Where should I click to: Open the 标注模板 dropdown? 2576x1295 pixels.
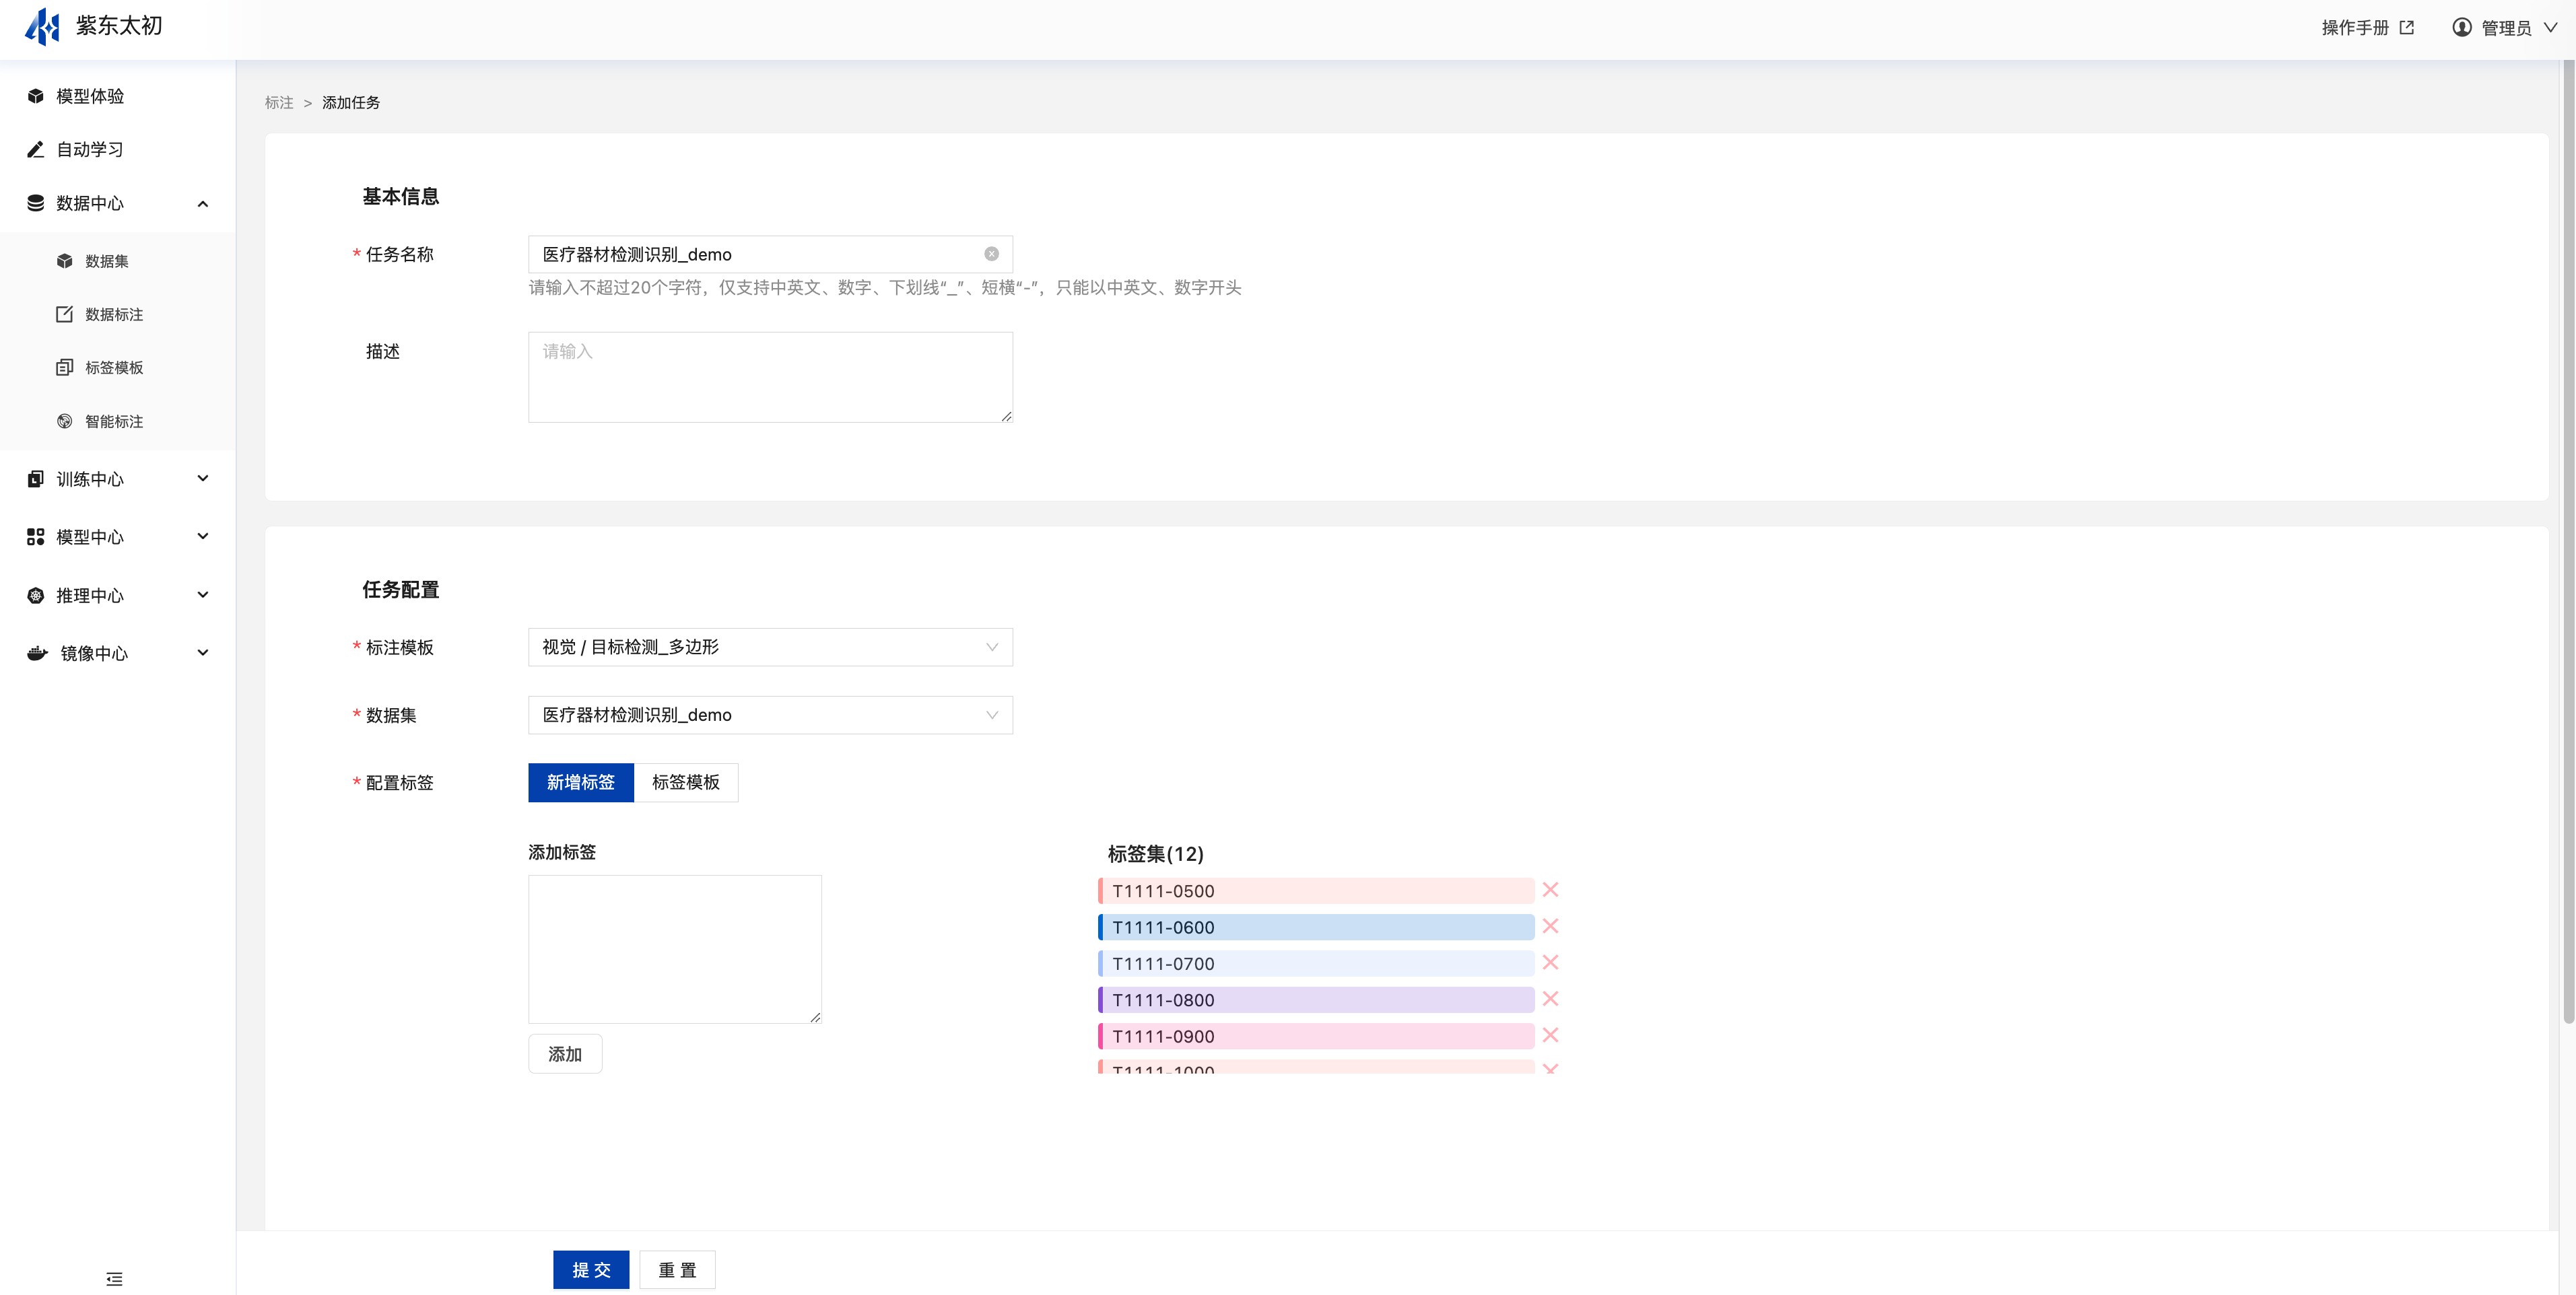770,647
